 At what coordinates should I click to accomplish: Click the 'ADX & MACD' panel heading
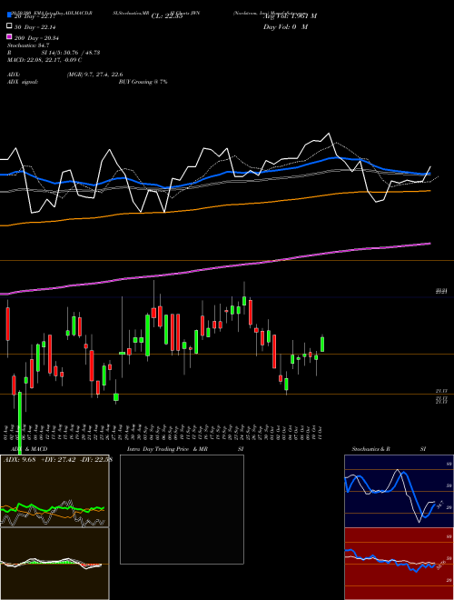[29, 449]
